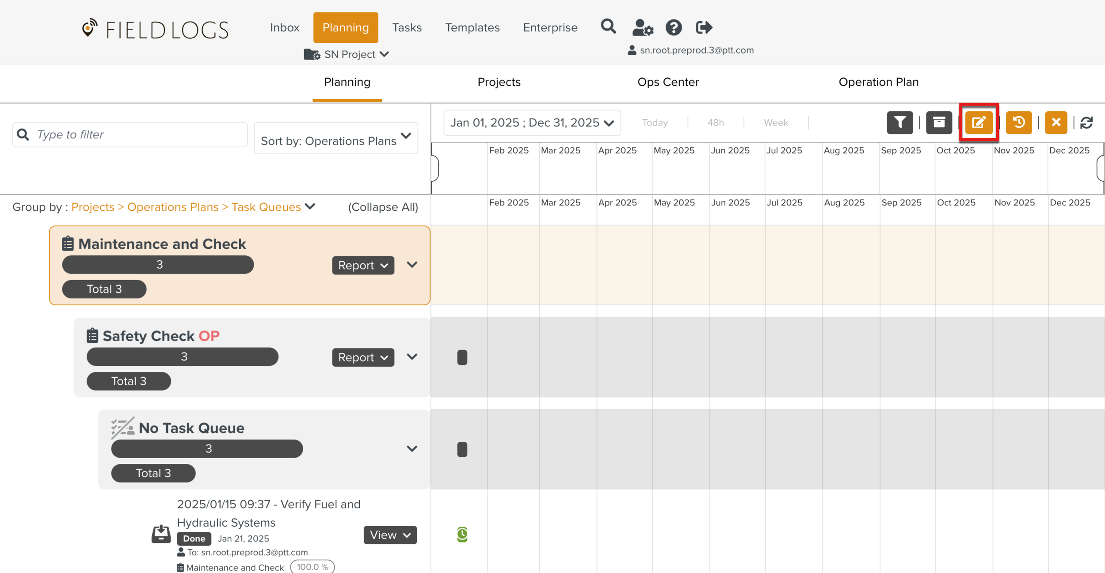Open the timeline filter funnel button
This screenshot has height=573, width=1105.
[899, 122]
